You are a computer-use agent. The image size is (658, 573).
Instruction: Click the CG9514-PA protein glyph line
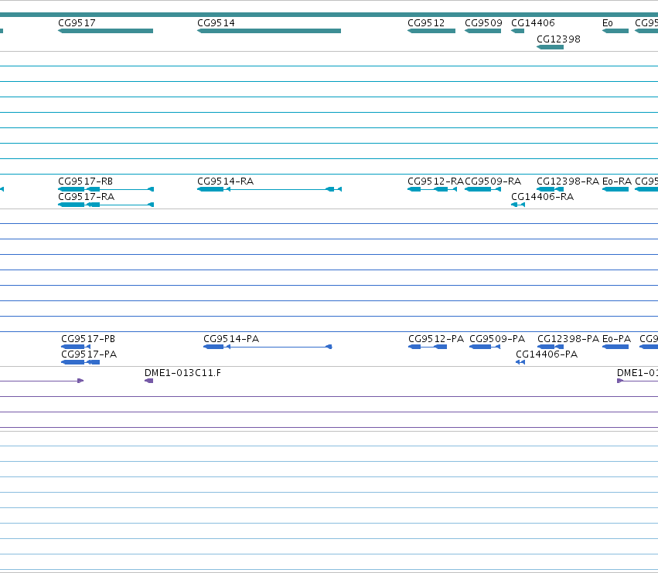tap(268, 347)
